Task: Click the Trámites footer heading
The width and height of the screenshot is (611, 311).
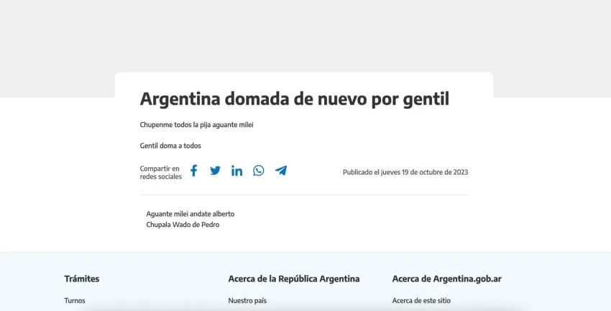Action: point(82,279)
